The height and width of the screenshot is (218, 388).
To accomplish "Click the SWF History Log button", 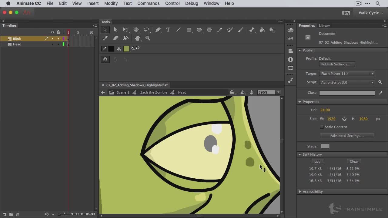I will coord(317,161).
